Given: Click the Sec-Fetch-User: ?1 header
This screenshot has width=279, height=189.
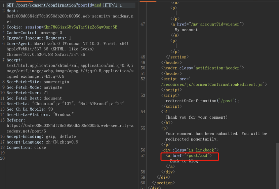Looking at the screenshot, I should click(28, 92).
